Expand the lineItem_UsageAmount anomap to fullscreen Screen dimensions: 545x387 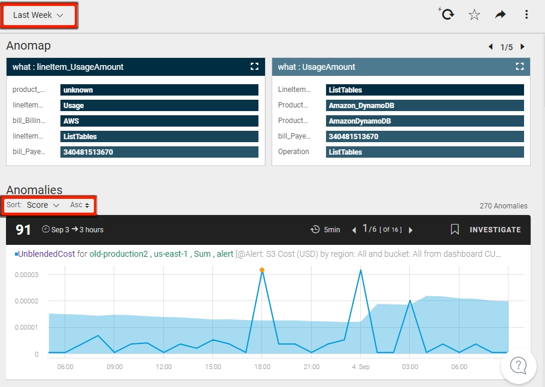click(254, 67)
